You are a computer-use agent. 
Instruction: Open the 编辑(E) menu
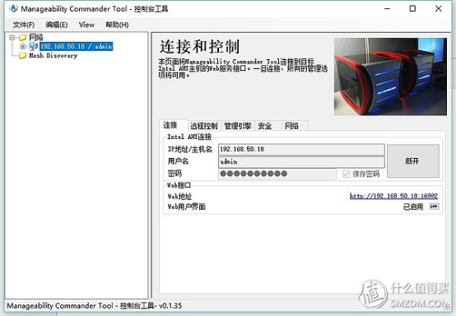[57, 25]
